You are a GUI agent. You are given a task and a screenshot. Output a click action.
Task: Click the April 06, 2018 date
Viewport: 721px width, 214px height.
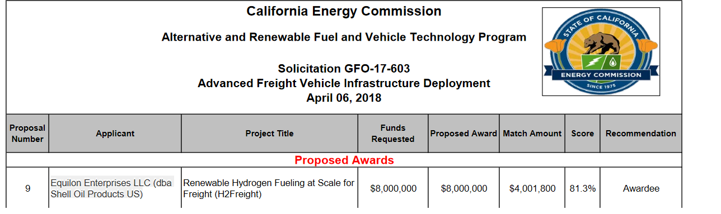coord(344,98)
